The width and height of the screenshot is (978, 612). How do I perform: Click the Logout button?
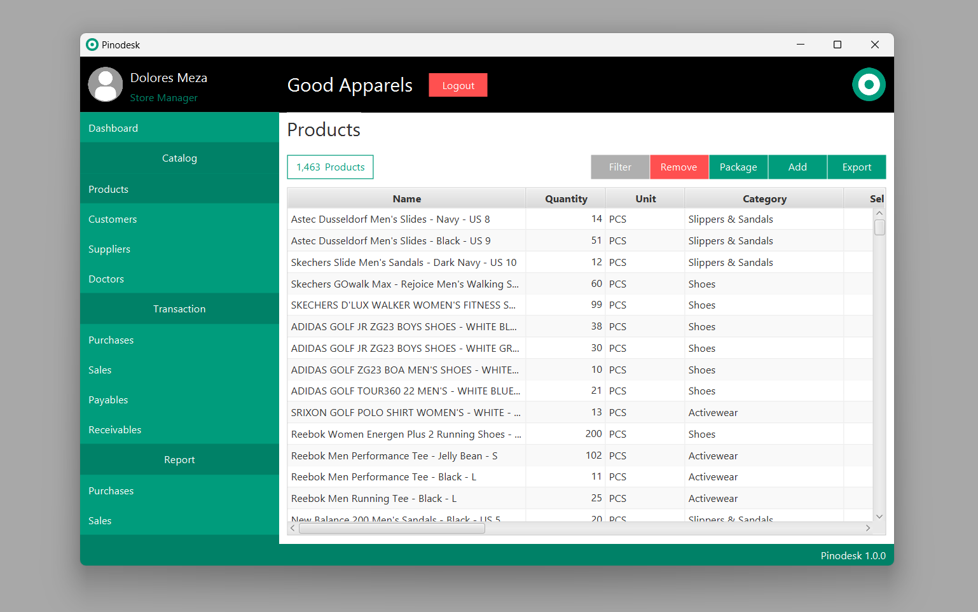coord(458,85)
